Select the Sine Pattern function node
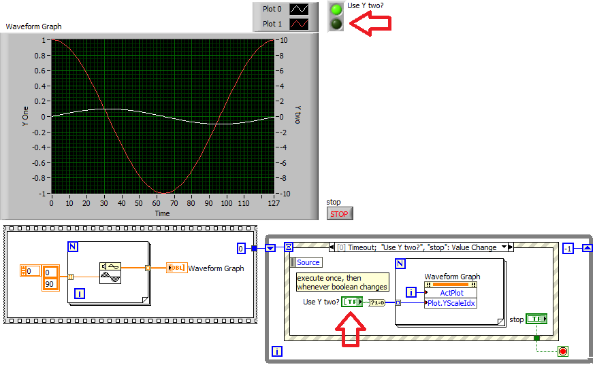 click(x=110, y=273)
